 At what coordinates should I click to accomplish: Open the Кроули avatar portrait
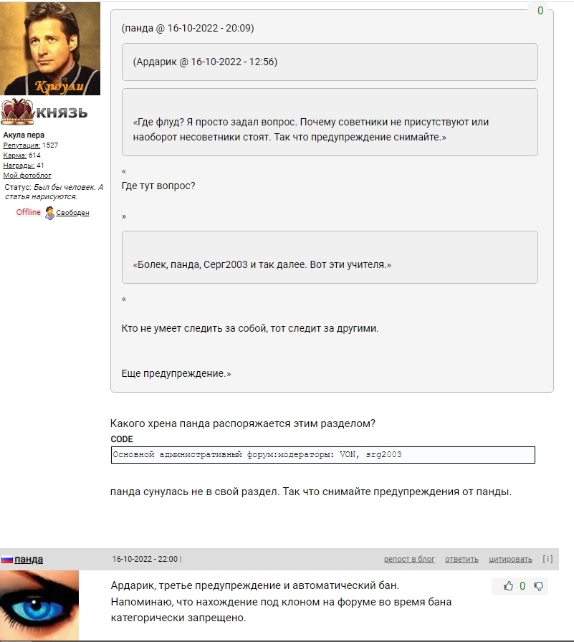click(50, 48)
